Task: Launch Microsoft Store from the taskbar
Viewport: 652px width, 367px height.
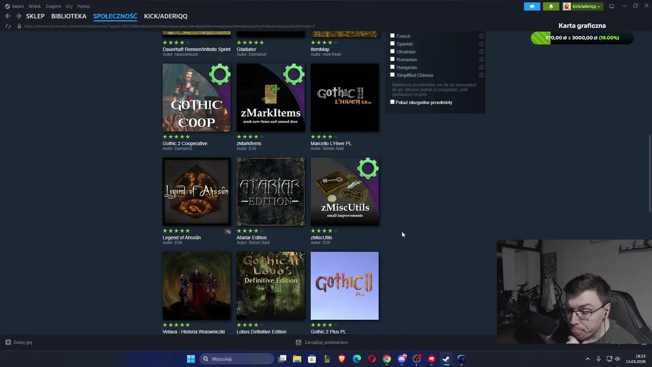Action: [x=312, y=359]
